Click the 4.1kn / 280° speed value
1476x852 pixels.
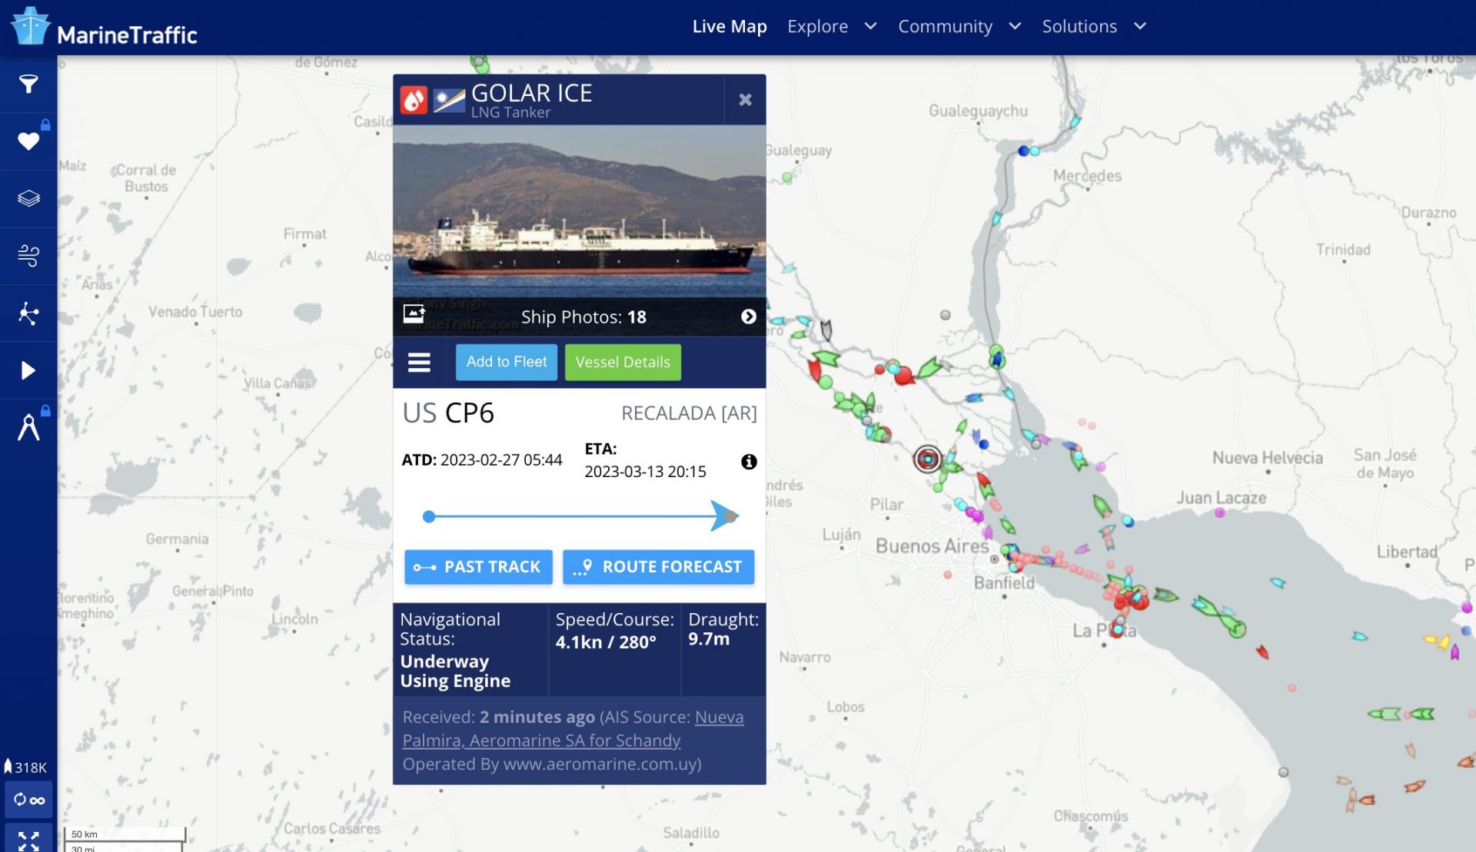[x=606, y=642]
